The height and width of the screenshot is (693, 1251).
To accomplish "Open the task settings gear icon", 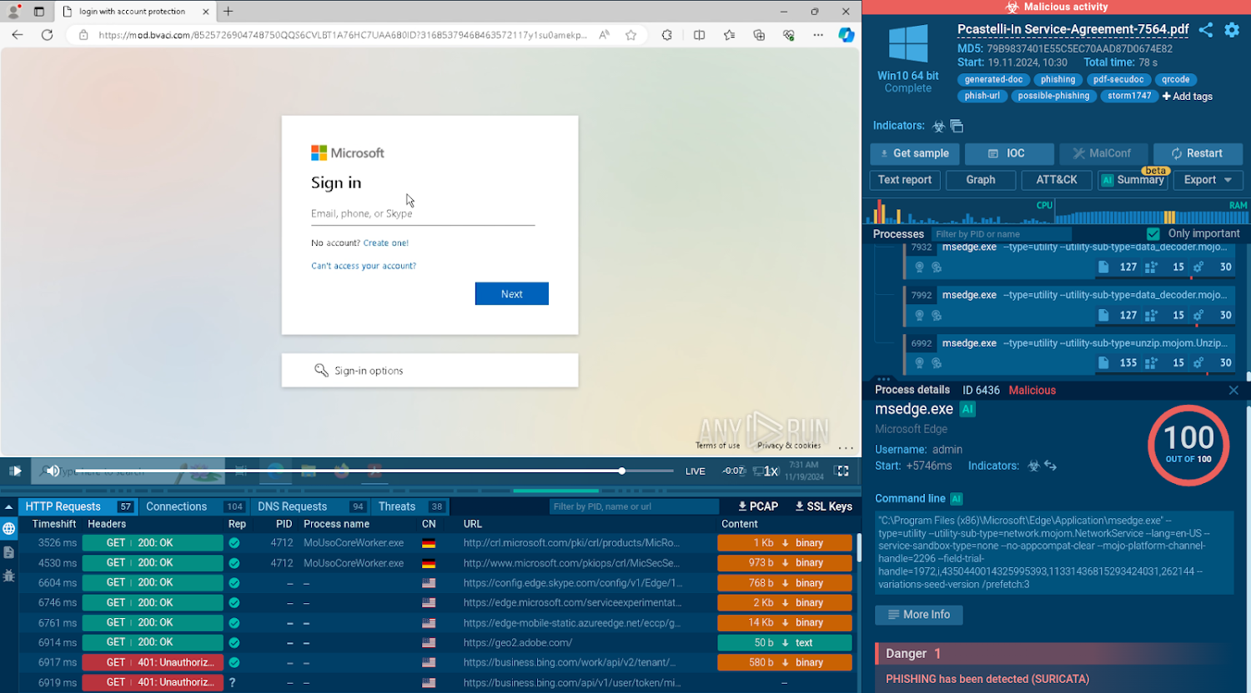I will point(1232,30).
